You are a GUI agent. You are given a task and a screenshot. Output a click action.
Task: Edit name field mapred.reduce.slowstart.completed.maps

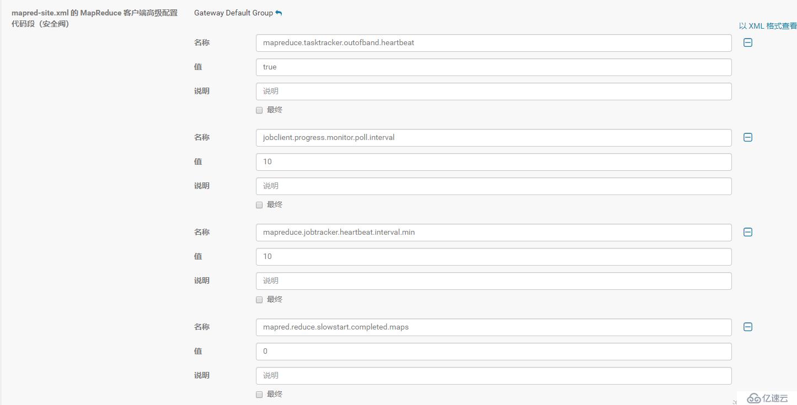(x=494, y=327)
